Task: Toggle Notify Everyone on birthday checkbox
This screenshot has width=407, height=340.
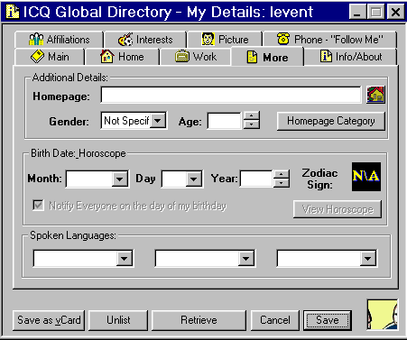Action: click(38, 206)
